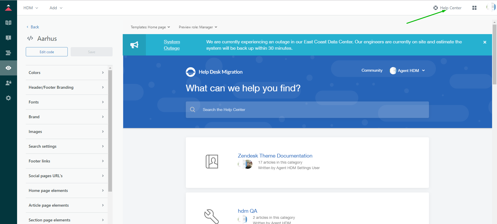Screen dimensions: 497x224
Task: Click the Edit code button
Action: click(47, 52)
